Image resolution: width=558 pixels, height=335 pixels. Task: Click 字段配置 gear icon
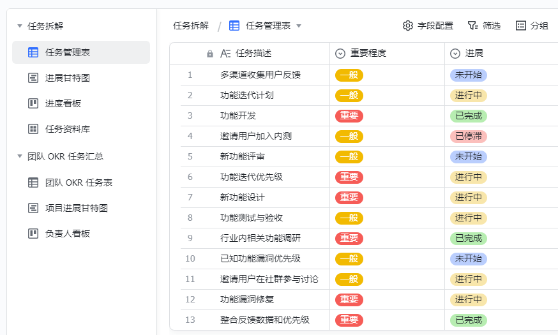pyautogui.click(x=408, y=26)
